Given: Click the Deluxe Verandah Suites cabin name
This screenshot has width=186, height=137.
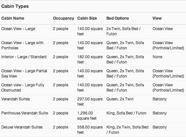Looking at the screenshot, I should pos(22,127).
